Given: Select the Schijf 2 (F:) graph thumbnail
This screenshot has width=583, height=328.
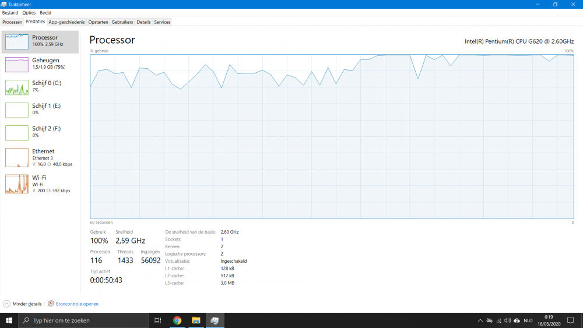Looking at the screenshot, I should (17, 133).
